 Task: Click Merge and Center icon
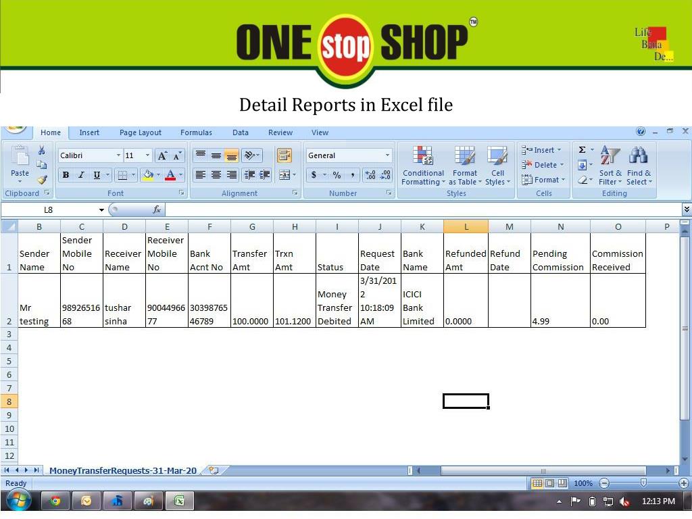coord(284,175)
